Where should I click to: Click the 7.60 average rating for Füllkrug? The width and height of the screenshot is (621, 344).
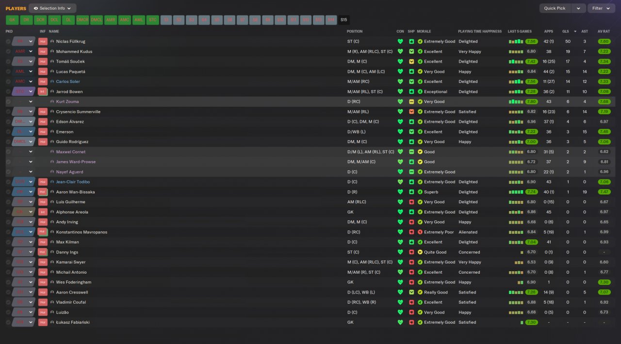point(604,41)
